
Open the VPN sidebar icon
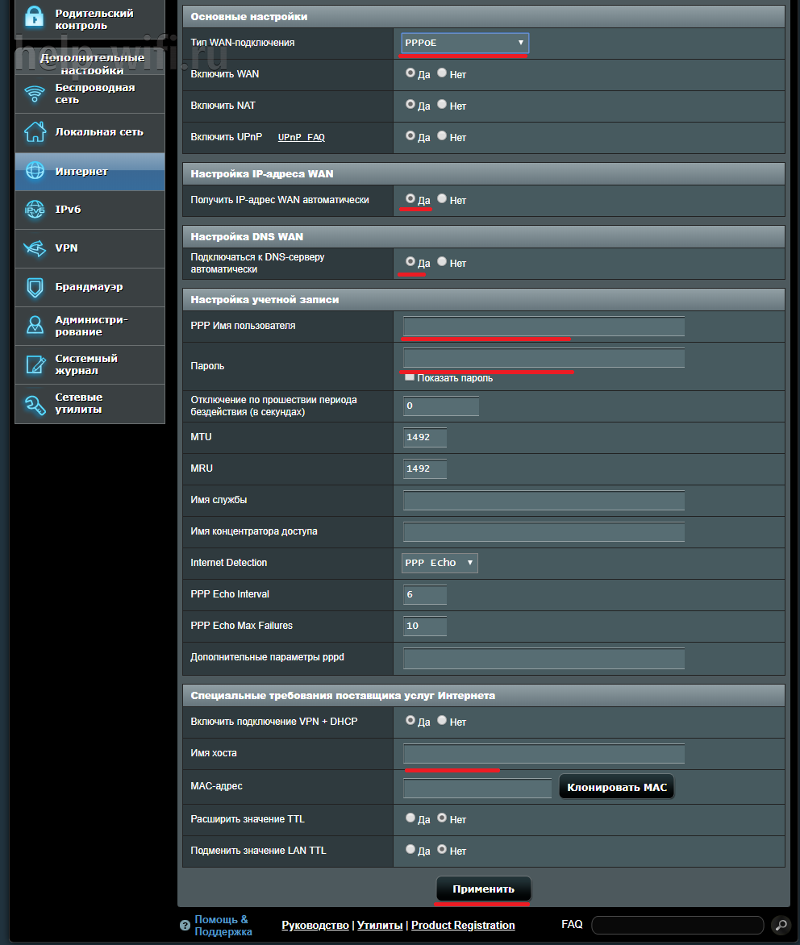click(x=35, y=248)
